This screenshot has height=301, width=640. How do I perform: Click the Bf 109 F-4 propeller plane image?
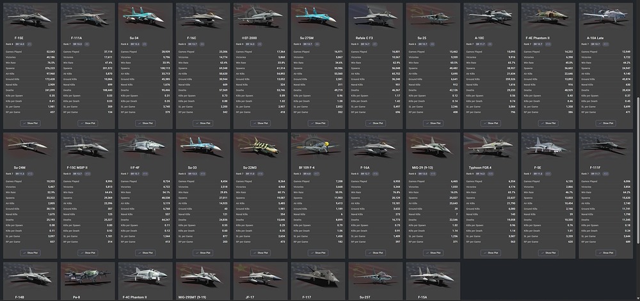click(x=317, y=146)
